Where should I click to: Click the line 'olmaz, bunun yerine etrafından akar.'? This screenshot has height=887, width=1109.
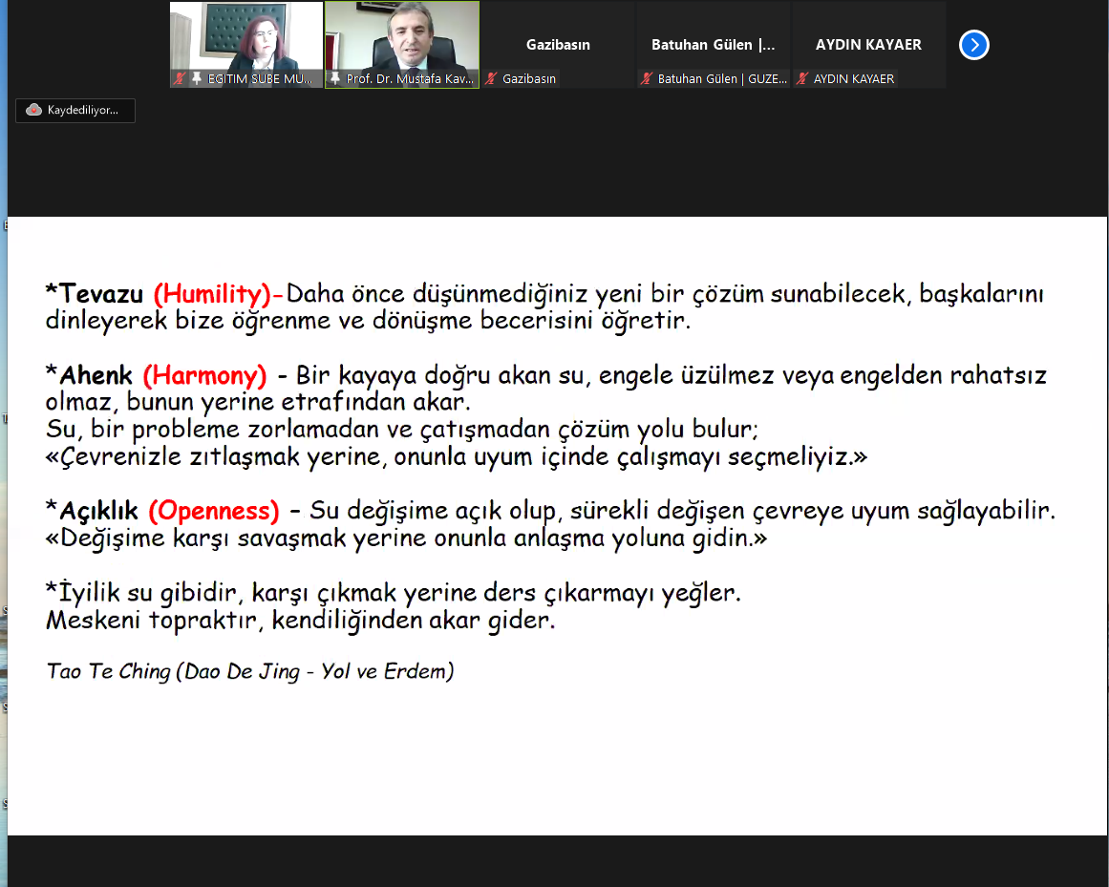pos(258,402)
